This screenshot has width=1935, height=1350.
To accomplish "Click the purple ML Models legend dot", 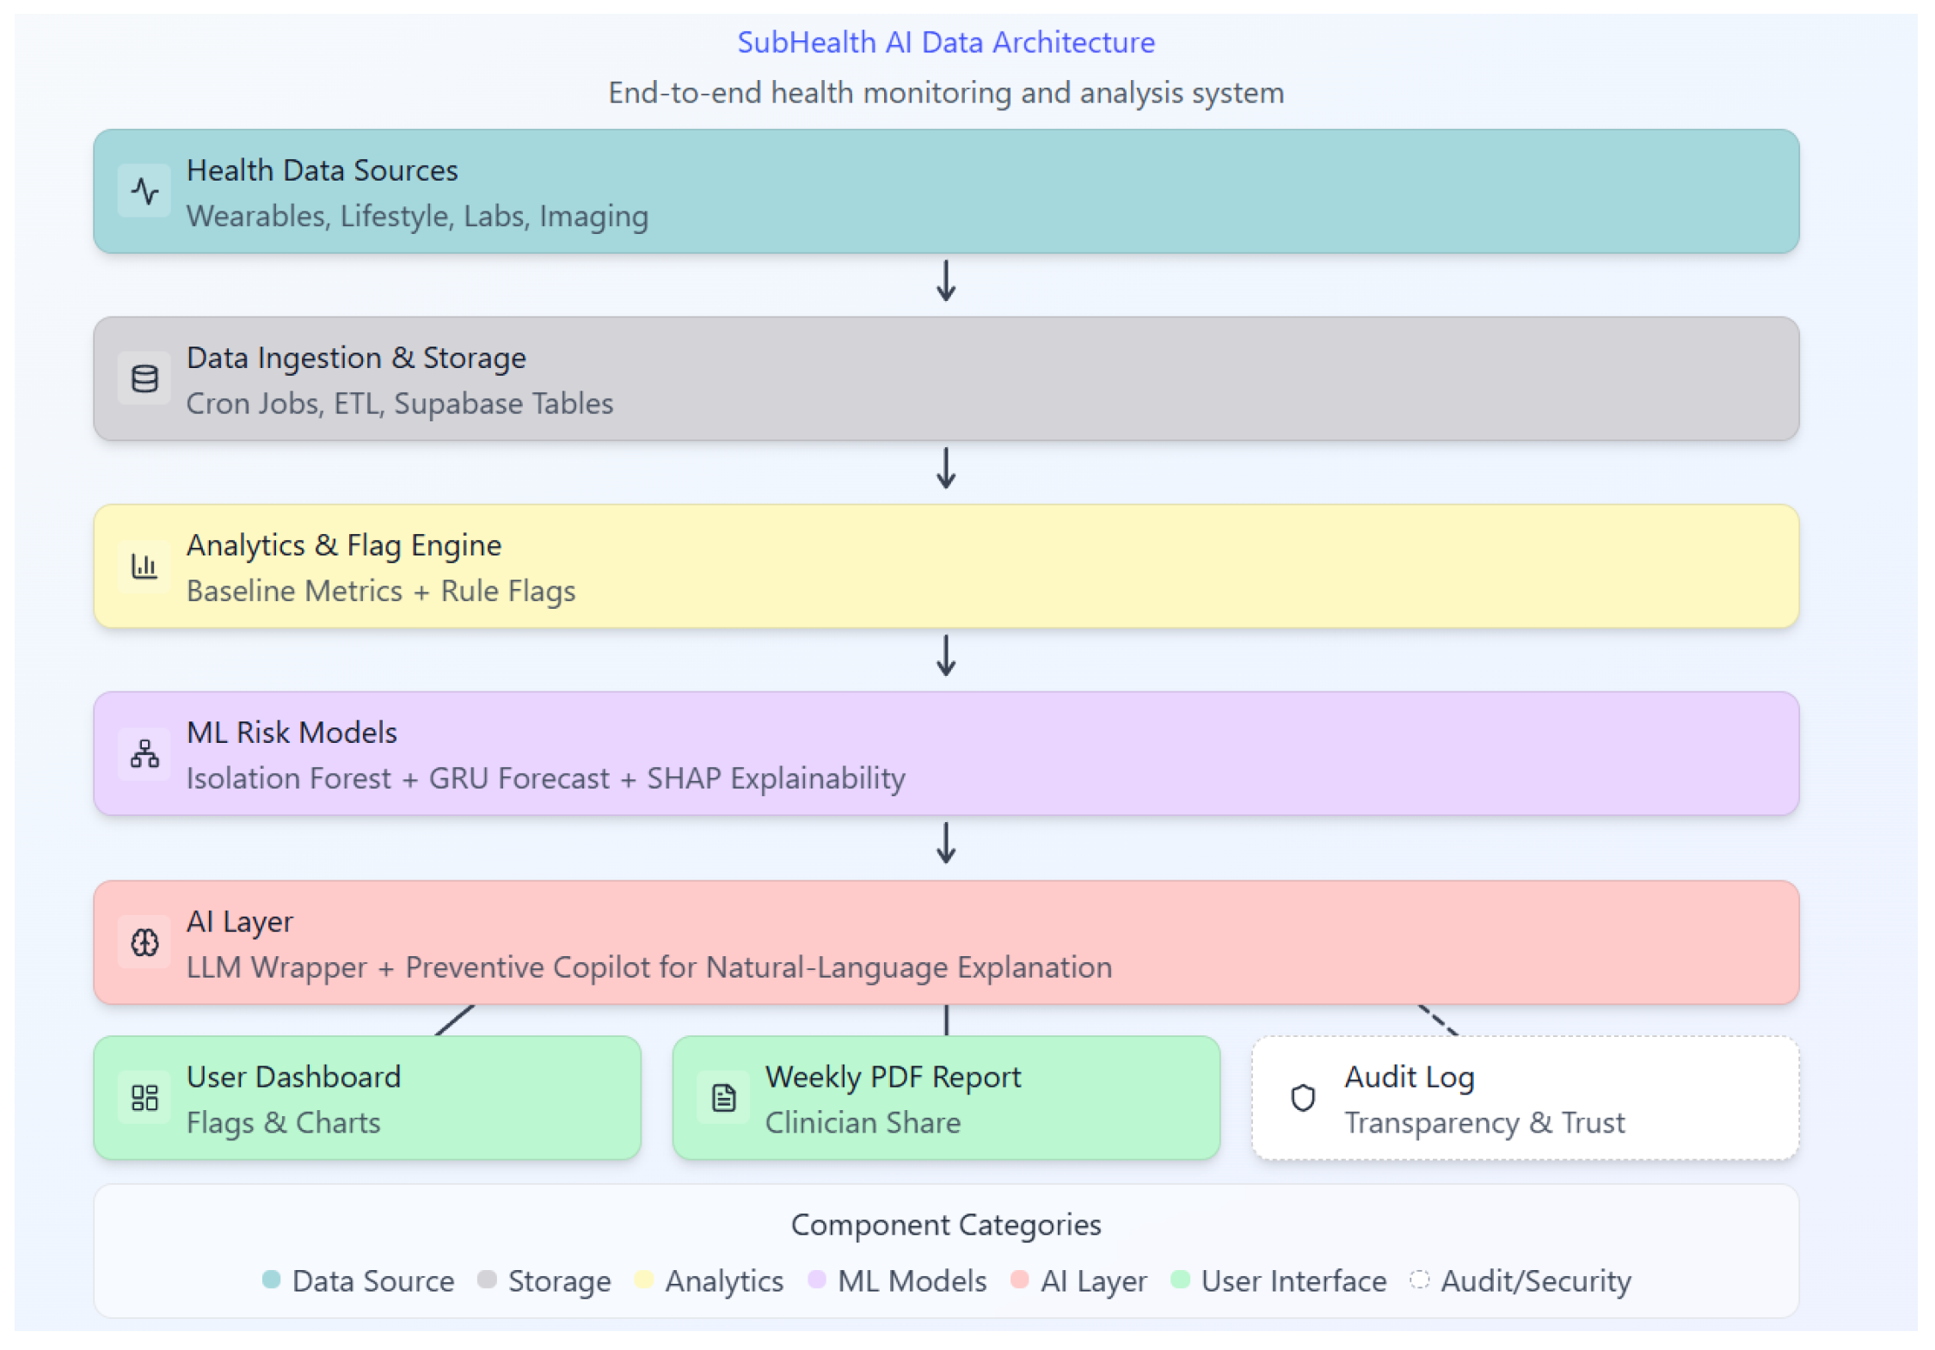I will point(816,1279).
